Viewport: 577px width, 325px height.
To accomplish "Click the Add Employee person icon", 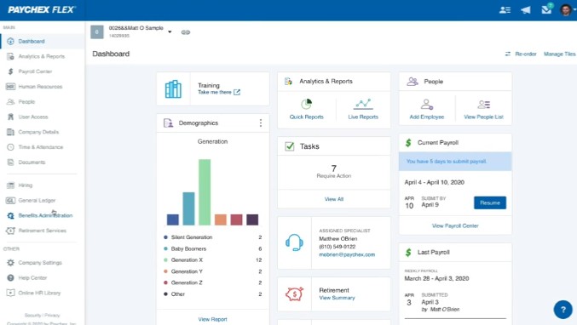I will pos(427,105).
